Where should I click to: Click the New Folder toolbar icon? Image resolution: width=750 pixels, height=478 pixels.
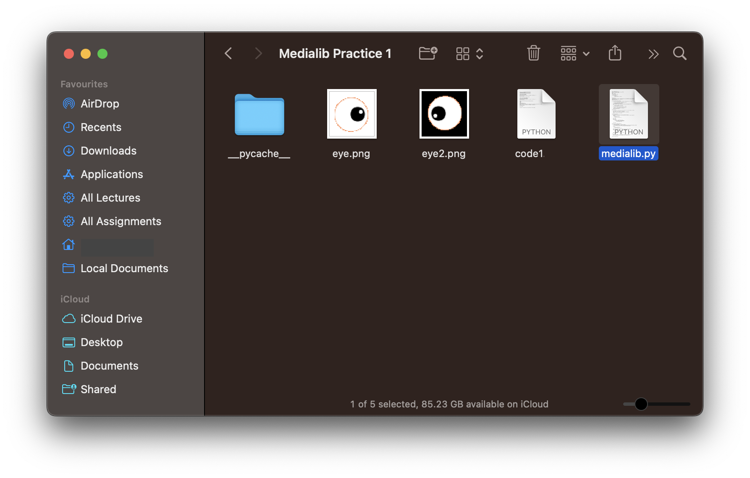click(428, 53)
